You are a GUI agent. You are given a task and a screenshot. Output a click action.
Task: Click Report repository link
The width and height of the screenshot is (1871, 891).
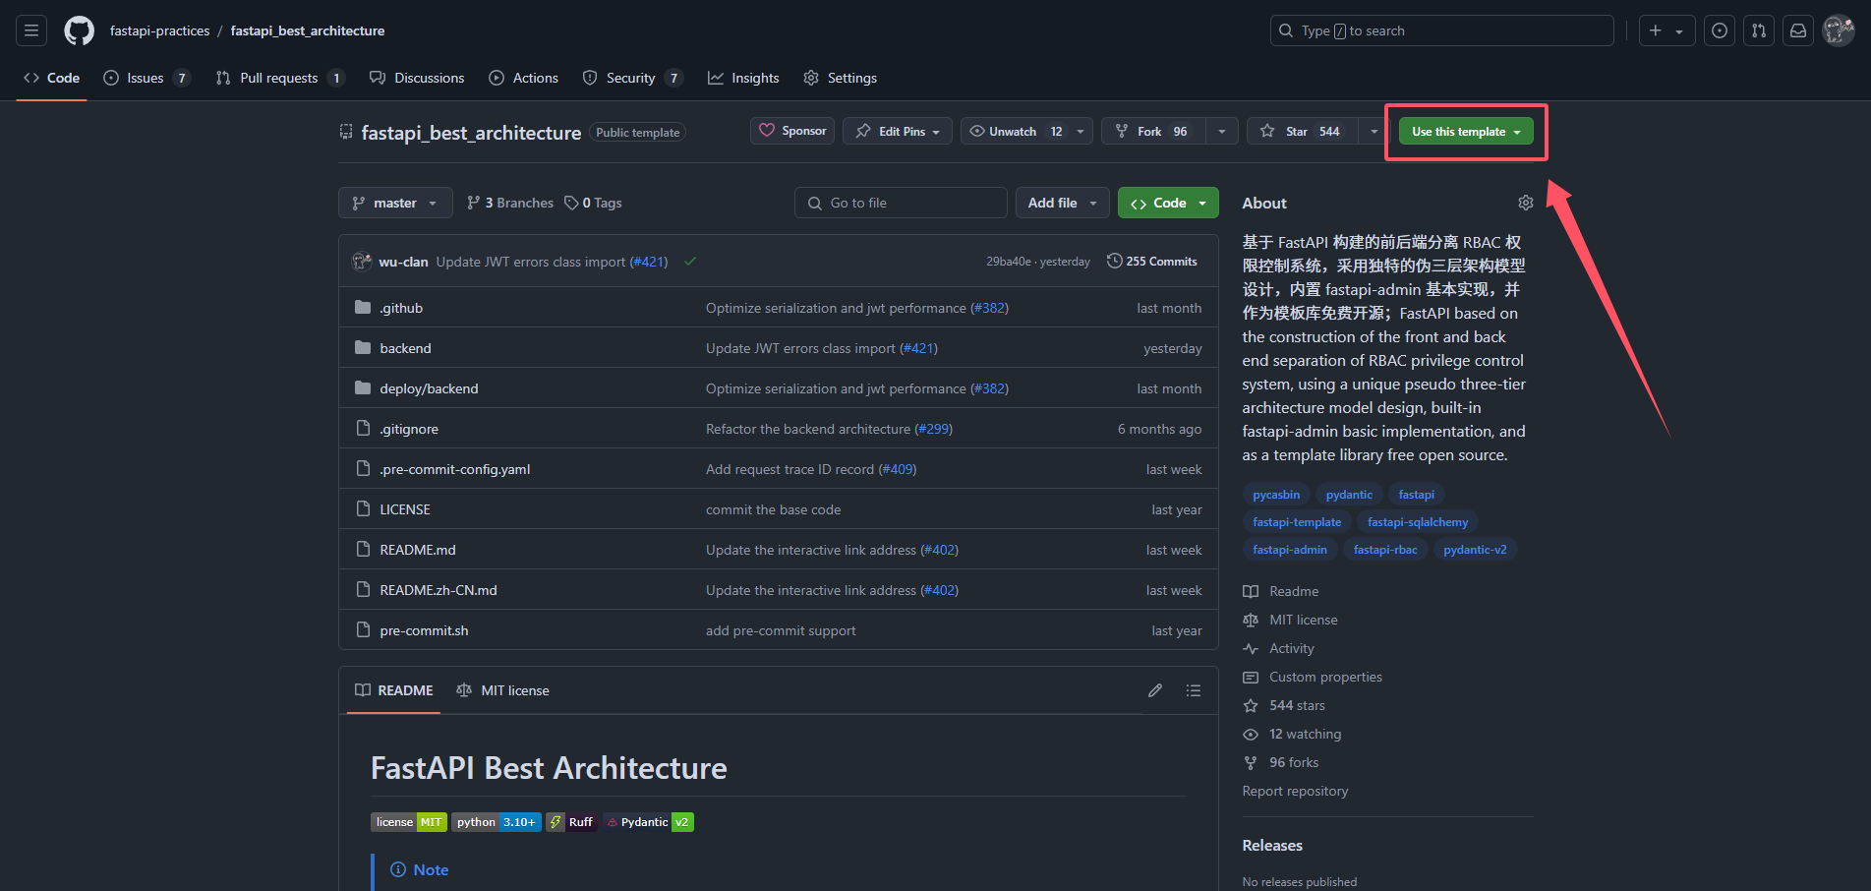pyautogui.click(x=1295, y=791)
